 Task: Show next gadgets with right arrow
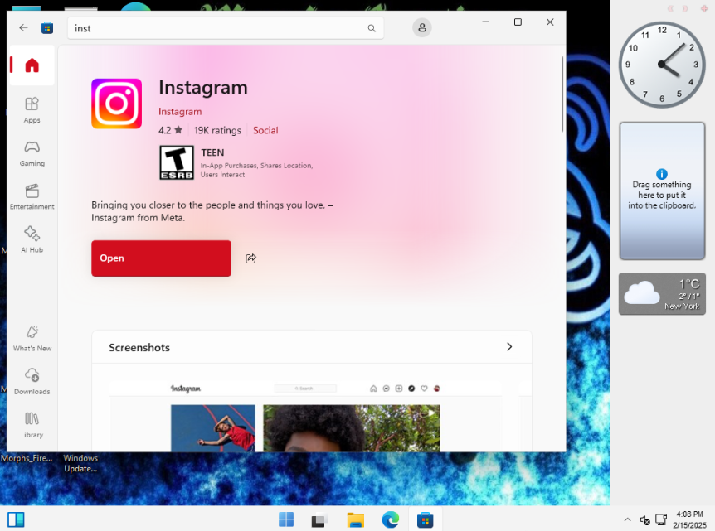point(685,8)
